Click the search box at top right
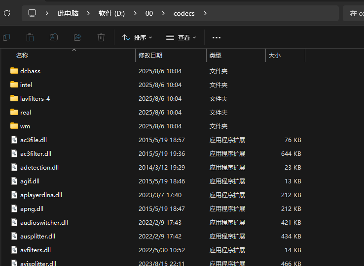Viewport: 364px width, 266px height. 353,13
